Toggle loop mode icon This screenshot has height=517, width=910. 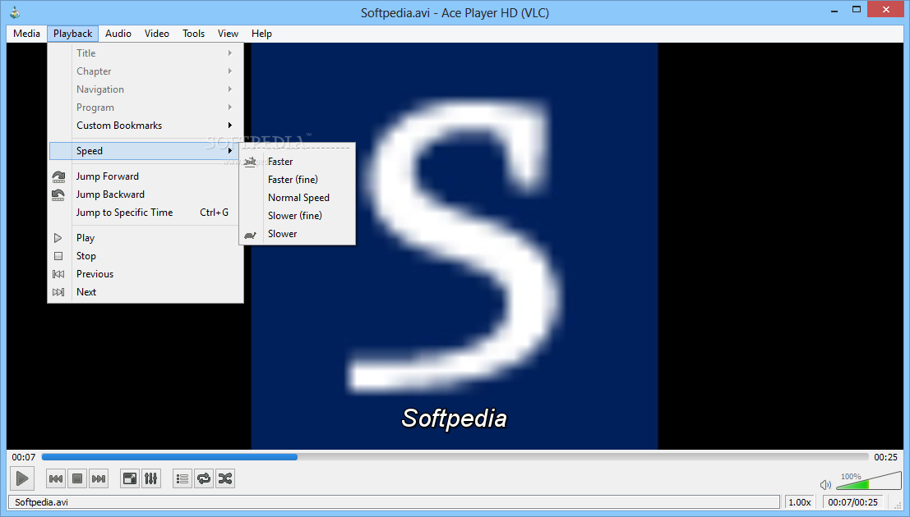(x=204, y=478)
